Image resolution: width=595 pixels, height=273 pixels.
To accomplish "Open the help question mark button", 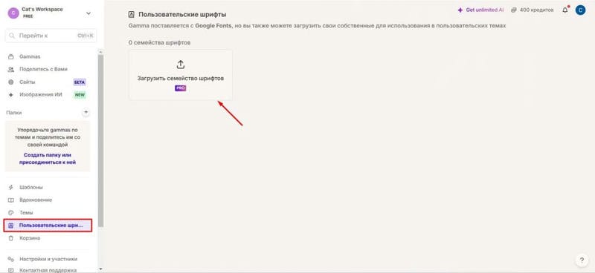I will pyautogui.click(x=582, y=260).
